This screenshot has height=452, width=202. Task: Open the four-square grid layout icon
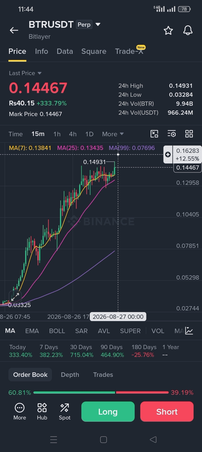[x=189, y=134]
